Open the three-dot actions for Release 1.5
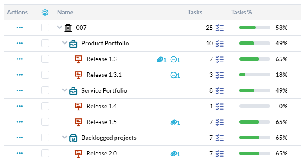Viewport: 301px width, 162px height. coord(20,122)
